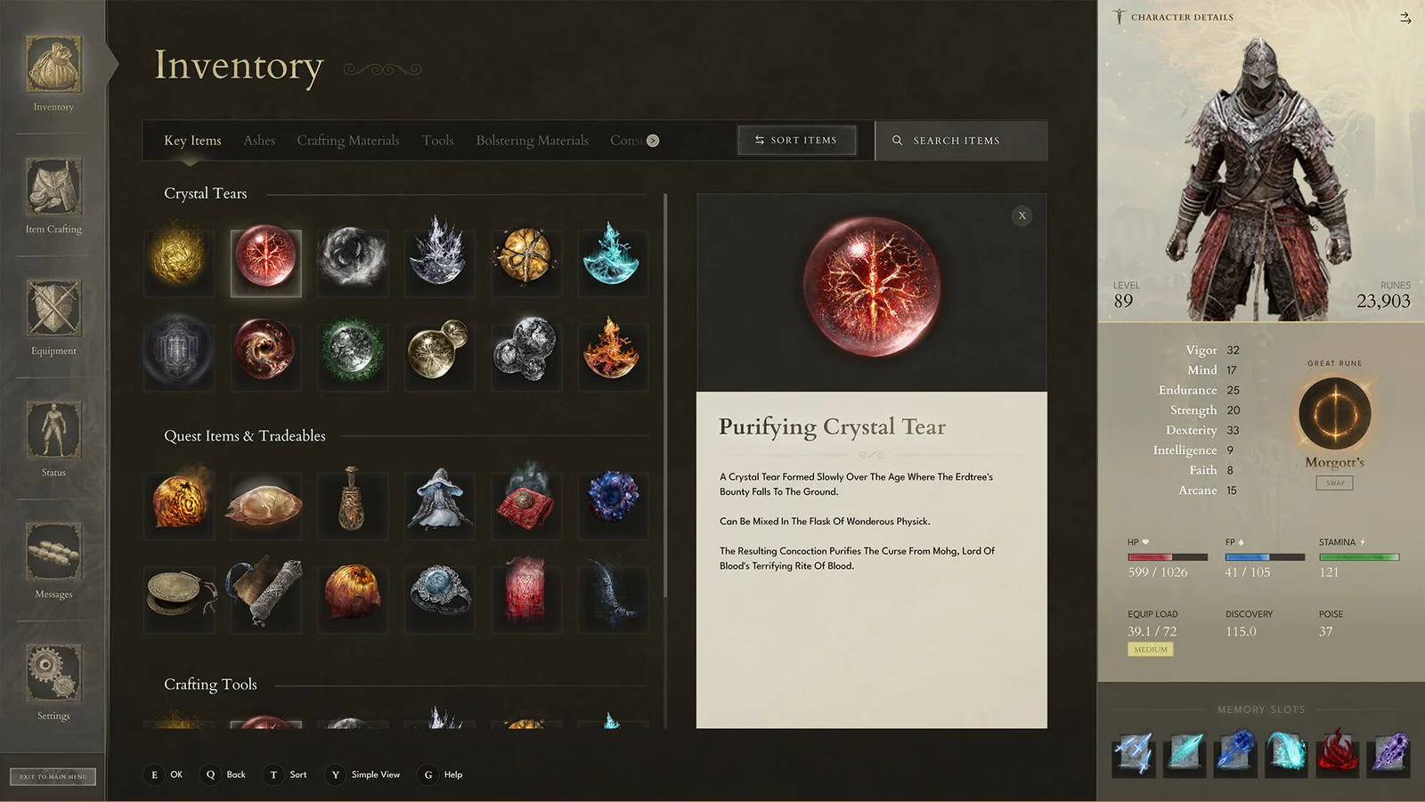Open the Sort Items options
Screen dimensions: 1425x802
[x=797, y=141]
